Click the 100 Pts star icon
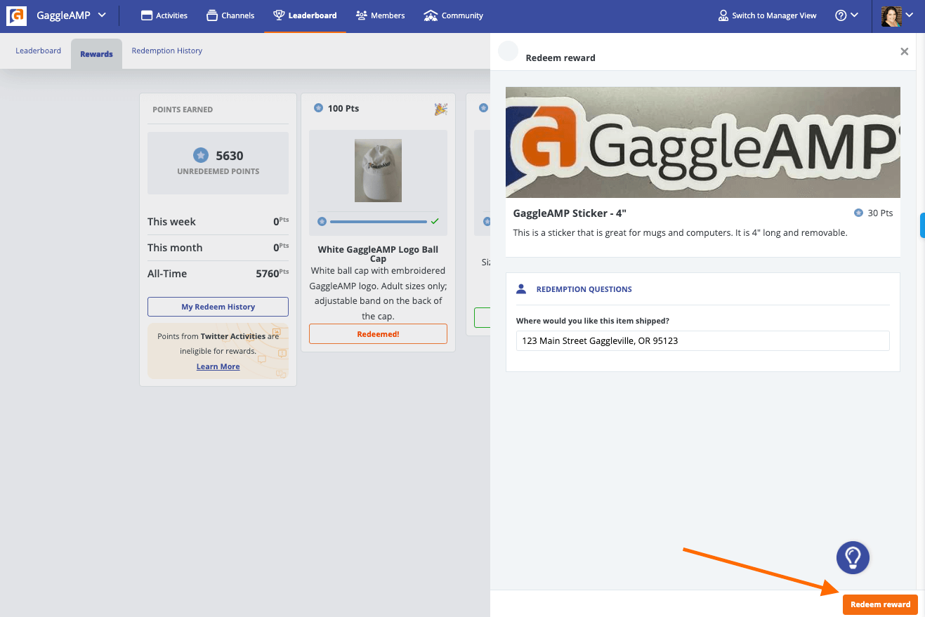 coord(318,108)
